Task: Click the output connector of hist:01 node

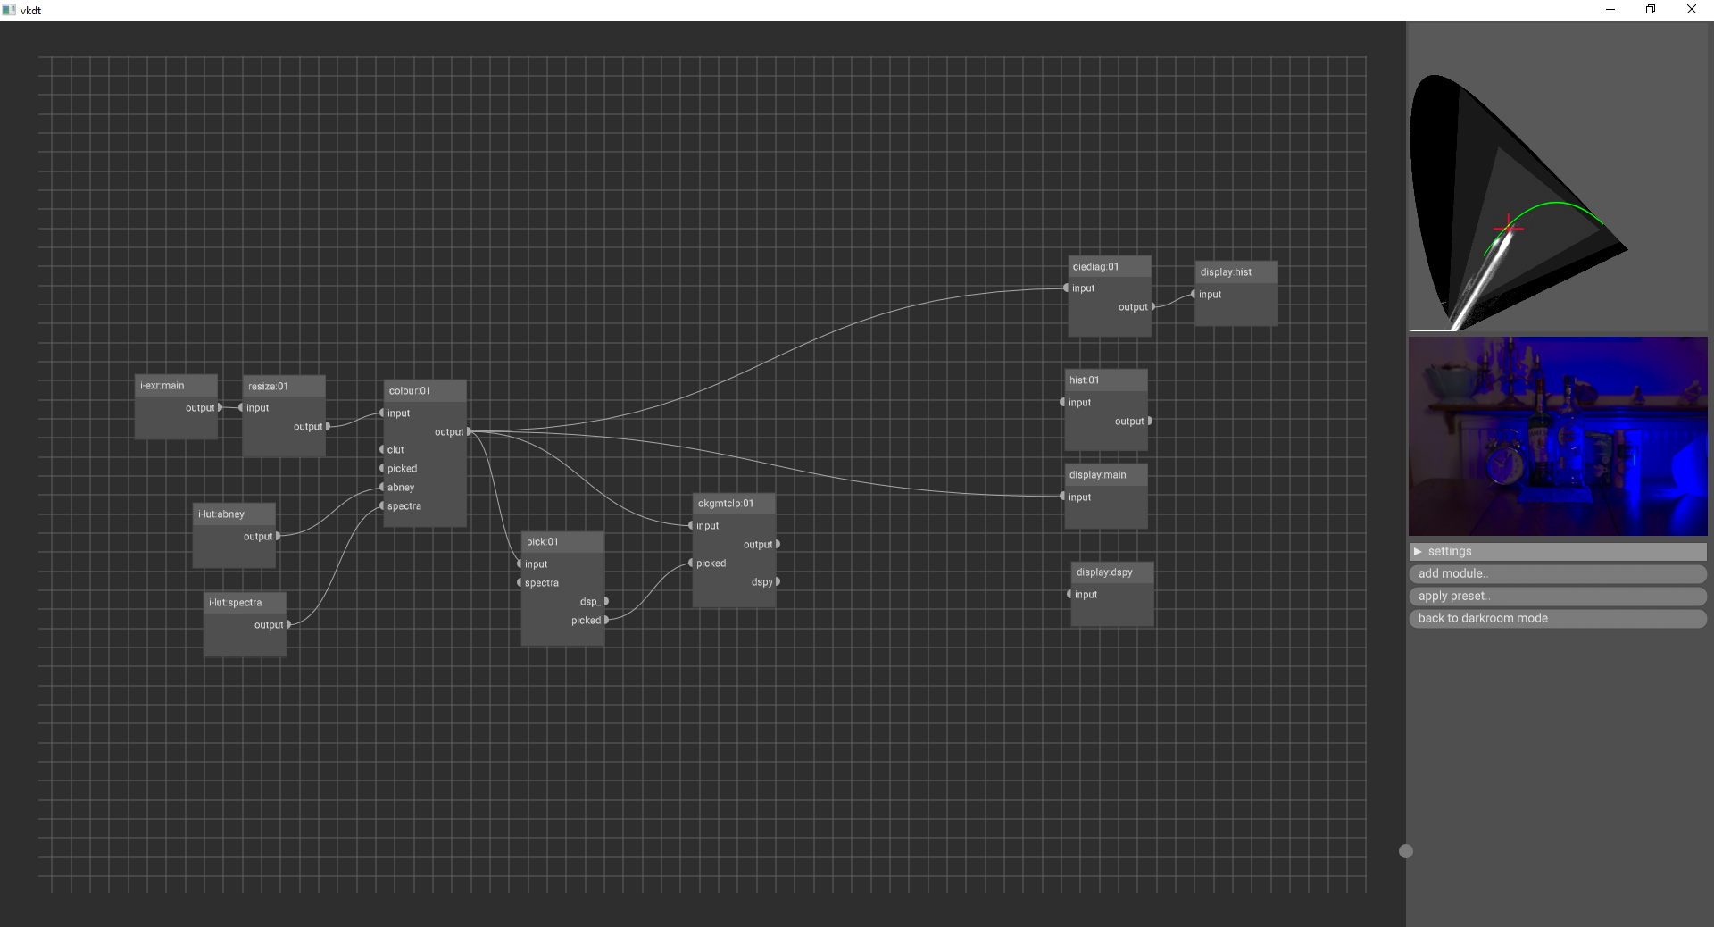Action: (x=1150, y=421)
